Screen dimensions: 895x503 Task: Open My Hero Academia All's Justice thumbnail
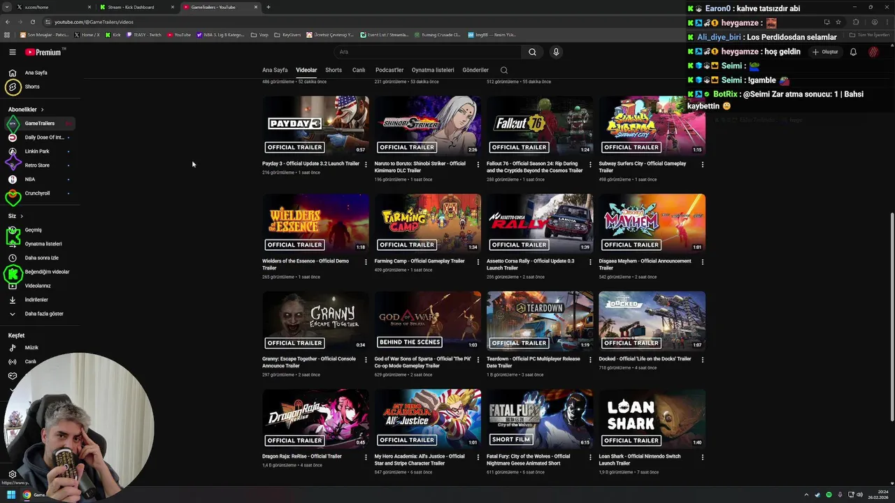tap(428, 418)
